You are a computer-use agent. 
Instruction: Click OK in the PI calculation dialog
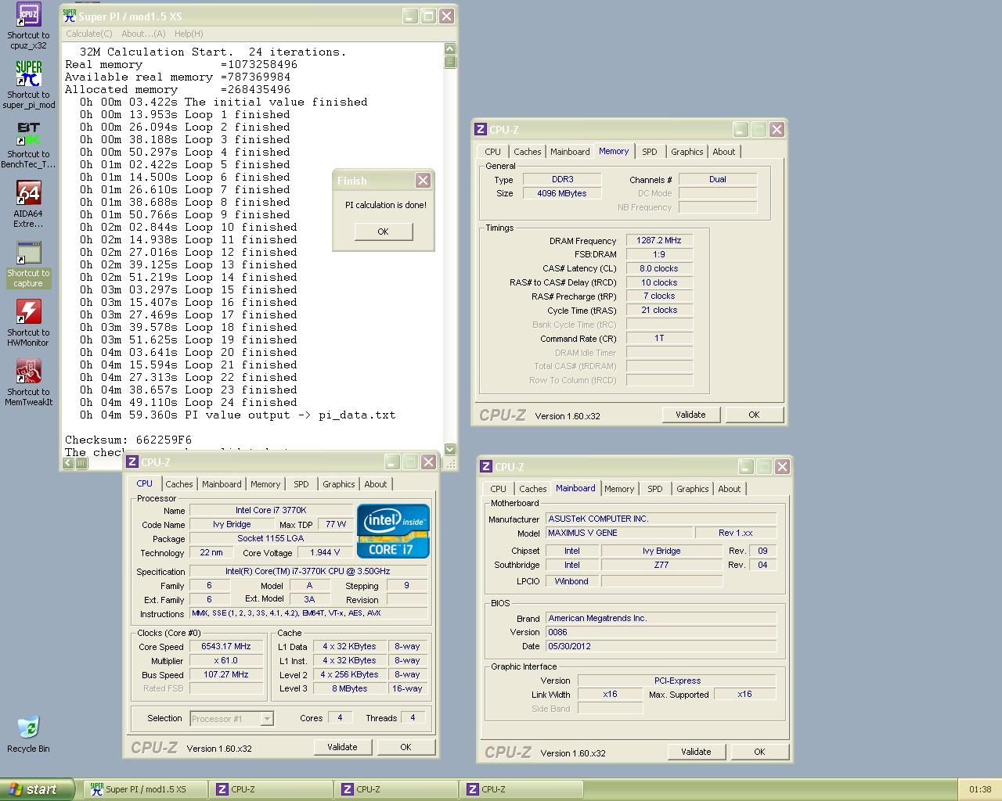[383, 232]
